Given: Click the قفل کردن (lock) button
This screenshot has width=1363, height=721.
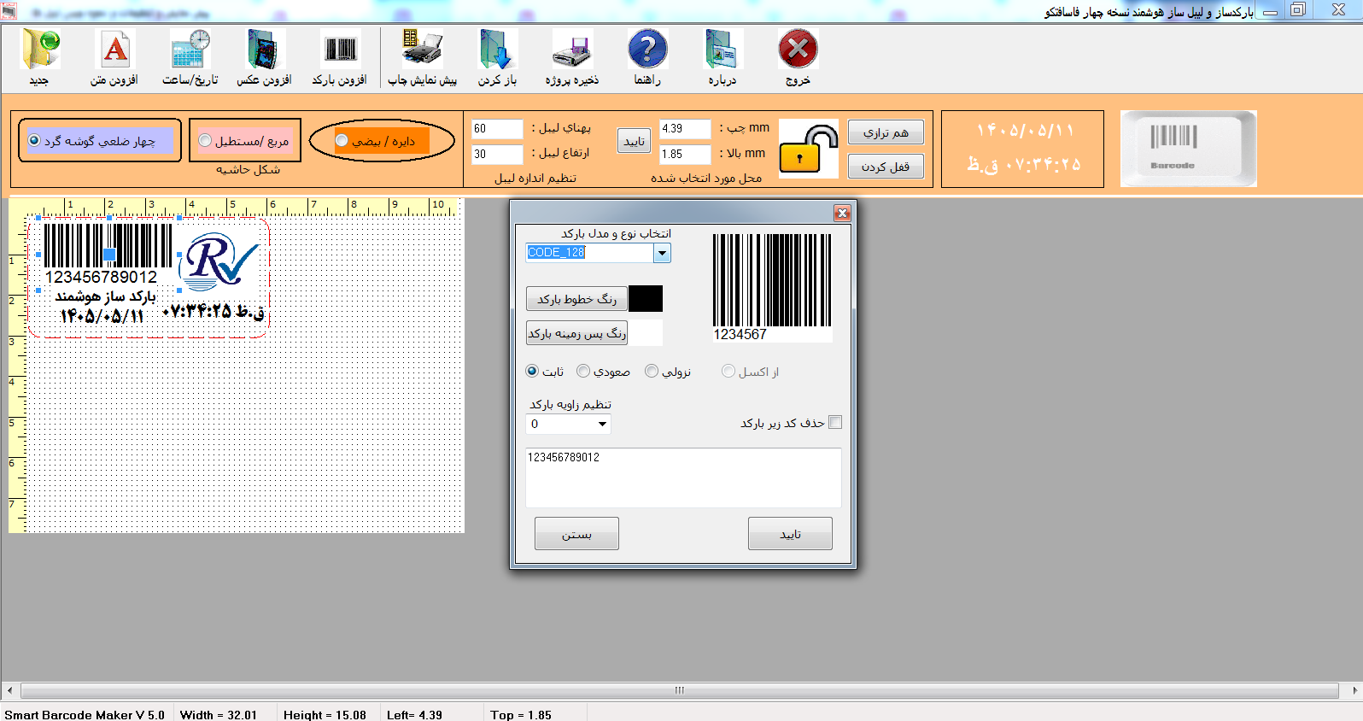Looking at the screenshot, I should click(886, 167).
